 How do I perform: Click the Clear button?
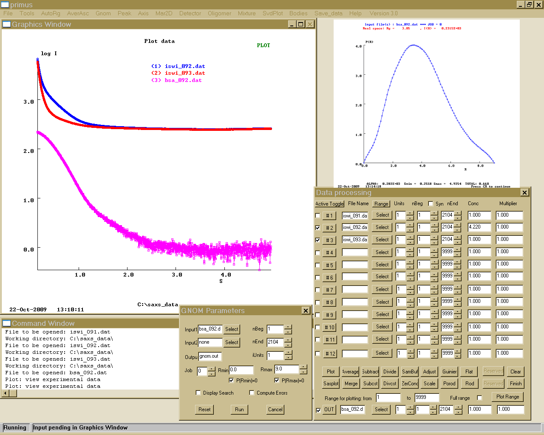pyautogui.click(x=516, y=371)
